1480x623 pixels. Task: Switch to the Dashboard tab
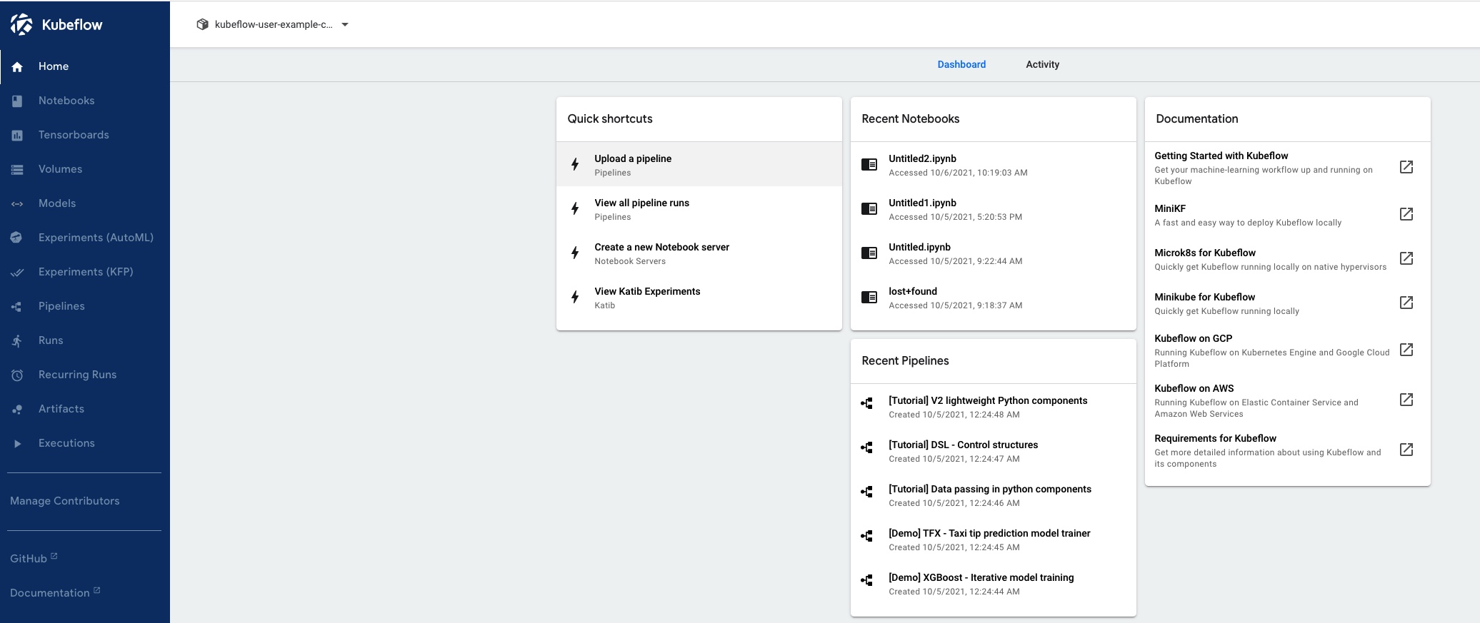[961, 64]
